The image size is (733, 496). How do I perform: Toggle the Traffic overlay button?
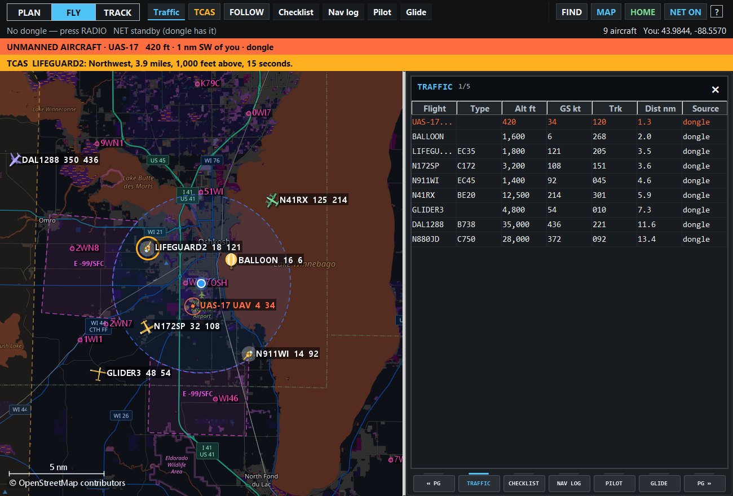(x=166, y=12)
